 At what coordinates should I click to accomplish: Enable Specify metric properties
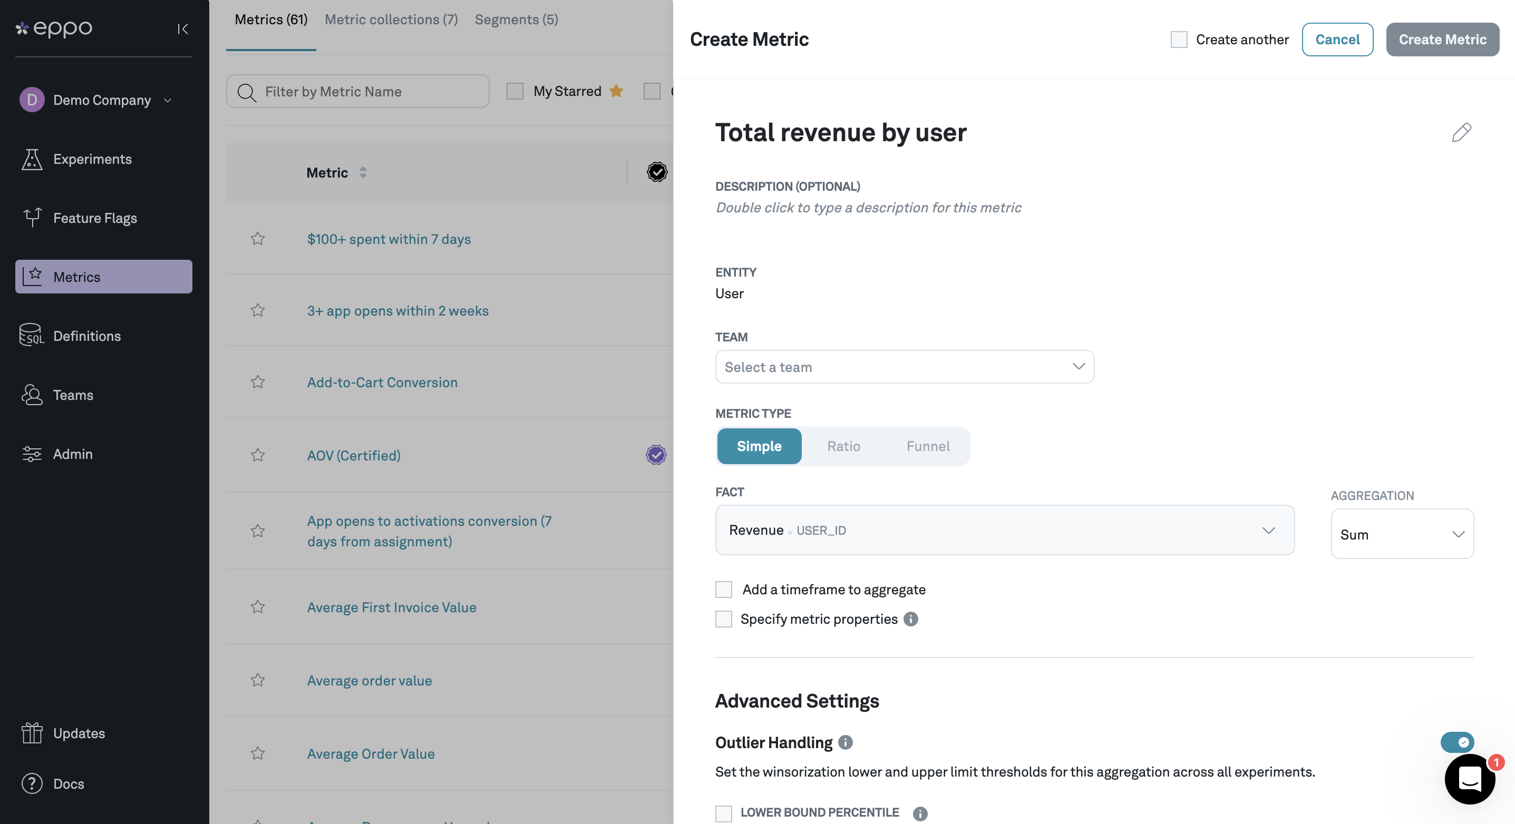pos(723,619)
